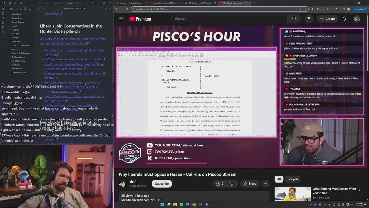Expand Daily News folder
Image resolution: width=369 pixels, height=208 pixels.
pyautogui.click(x=16, y=14)
